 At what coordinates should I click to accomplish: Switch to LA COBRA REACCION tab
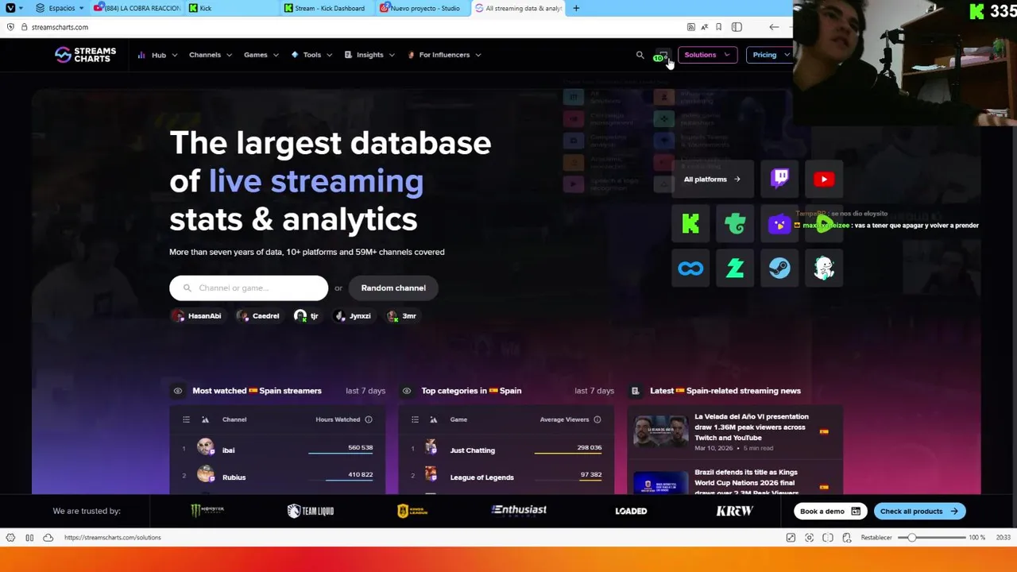pyautogui.click(x=137, y=8)
